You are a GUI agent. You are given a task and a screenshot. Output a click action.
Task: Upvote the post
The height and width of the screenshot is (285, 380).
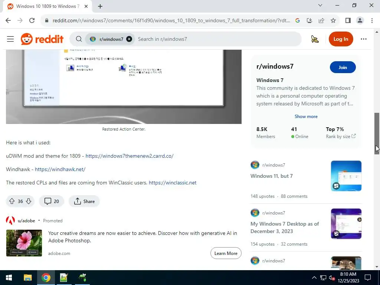(12, 201)
